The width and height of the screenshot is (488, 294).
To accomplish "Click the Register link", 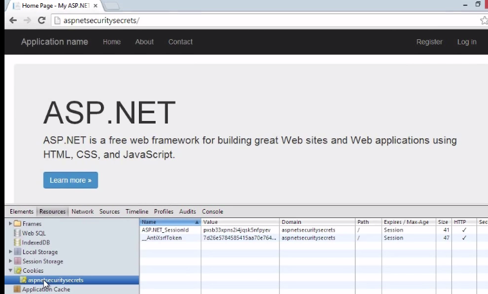I will click(x=429, y=42).
